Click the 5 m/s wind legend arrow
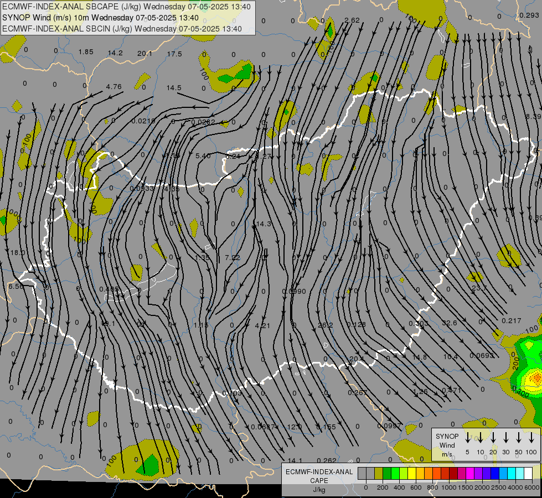The image size is (542, 498). (x=467, y=438)
